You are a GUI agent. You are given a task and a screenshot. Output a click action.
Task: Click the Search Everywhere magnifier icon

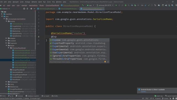click(176, 5)
